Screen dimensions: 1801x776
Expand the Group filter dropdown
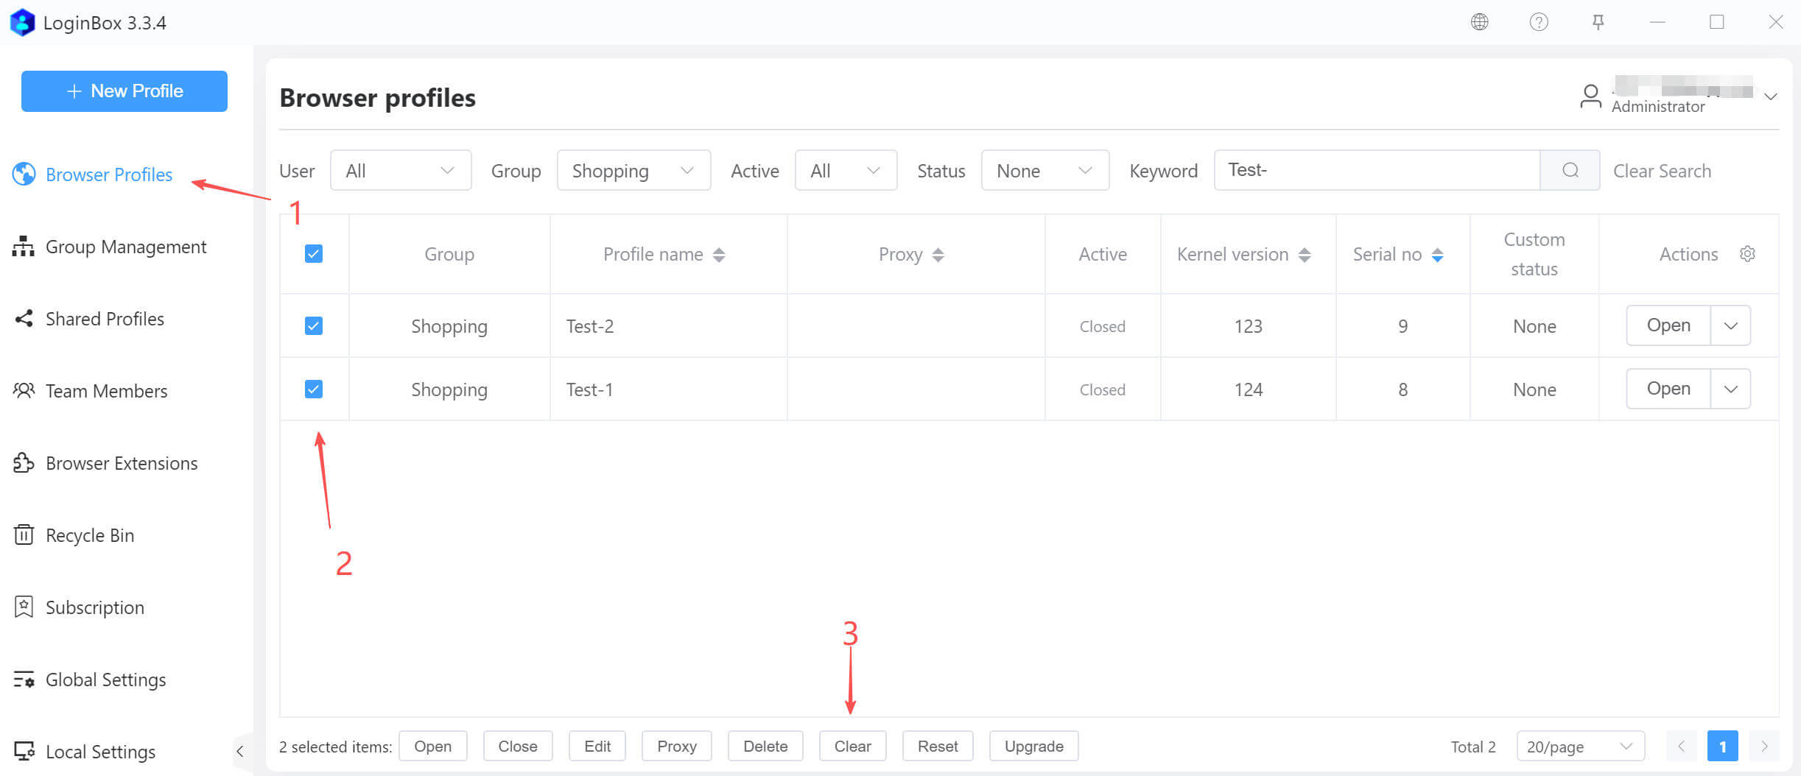pyautogui.click(x=633, y=171)
